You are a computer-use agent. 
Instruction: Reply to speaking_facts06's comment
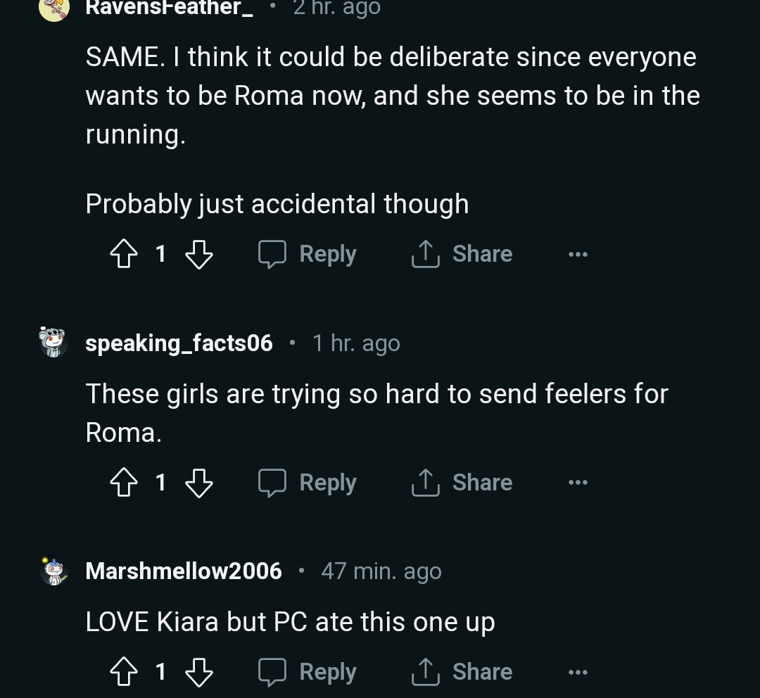pos(308,483)
